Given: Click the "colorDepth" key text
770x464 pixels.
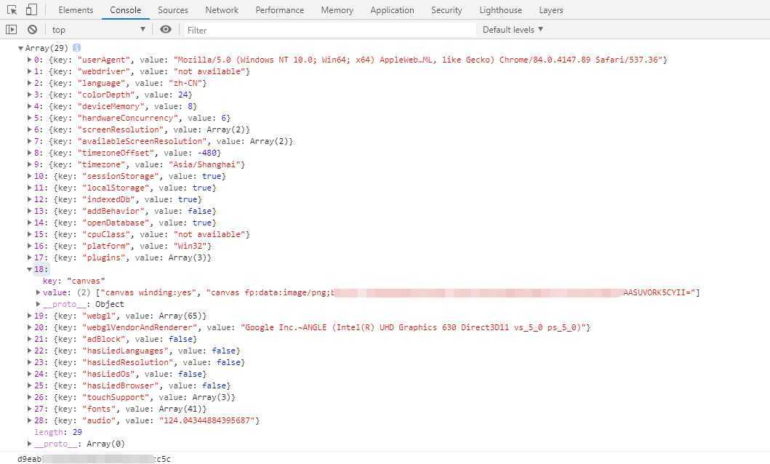Looking at the screenshot, I should 106,95.
